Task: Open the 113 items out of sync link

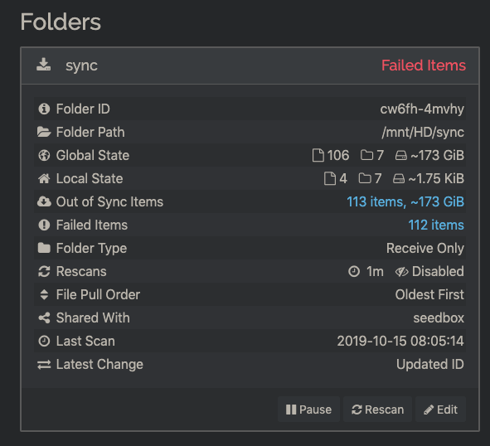Action: 405,202
